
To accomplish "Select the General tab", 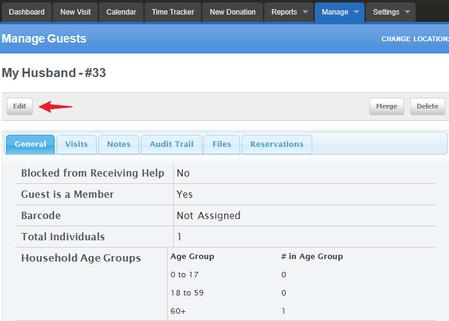I will pos(30,144).
